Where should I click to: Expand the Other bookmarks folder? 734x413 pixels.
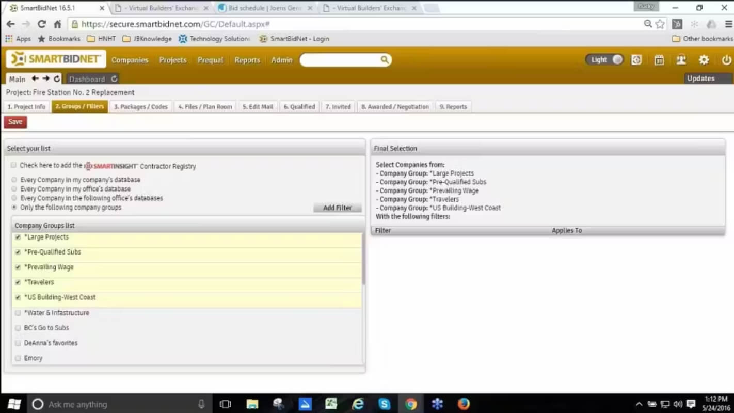click(703, 39)
